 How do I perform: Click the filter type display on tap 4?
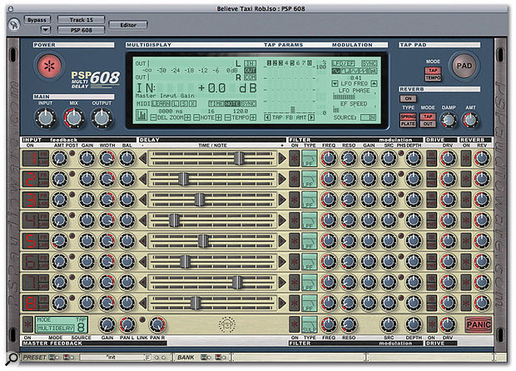[x=310, y=220]
